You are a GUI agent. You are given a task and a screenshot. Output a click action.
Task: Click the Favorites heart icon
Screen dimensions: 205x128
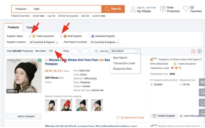pos(186,9)
